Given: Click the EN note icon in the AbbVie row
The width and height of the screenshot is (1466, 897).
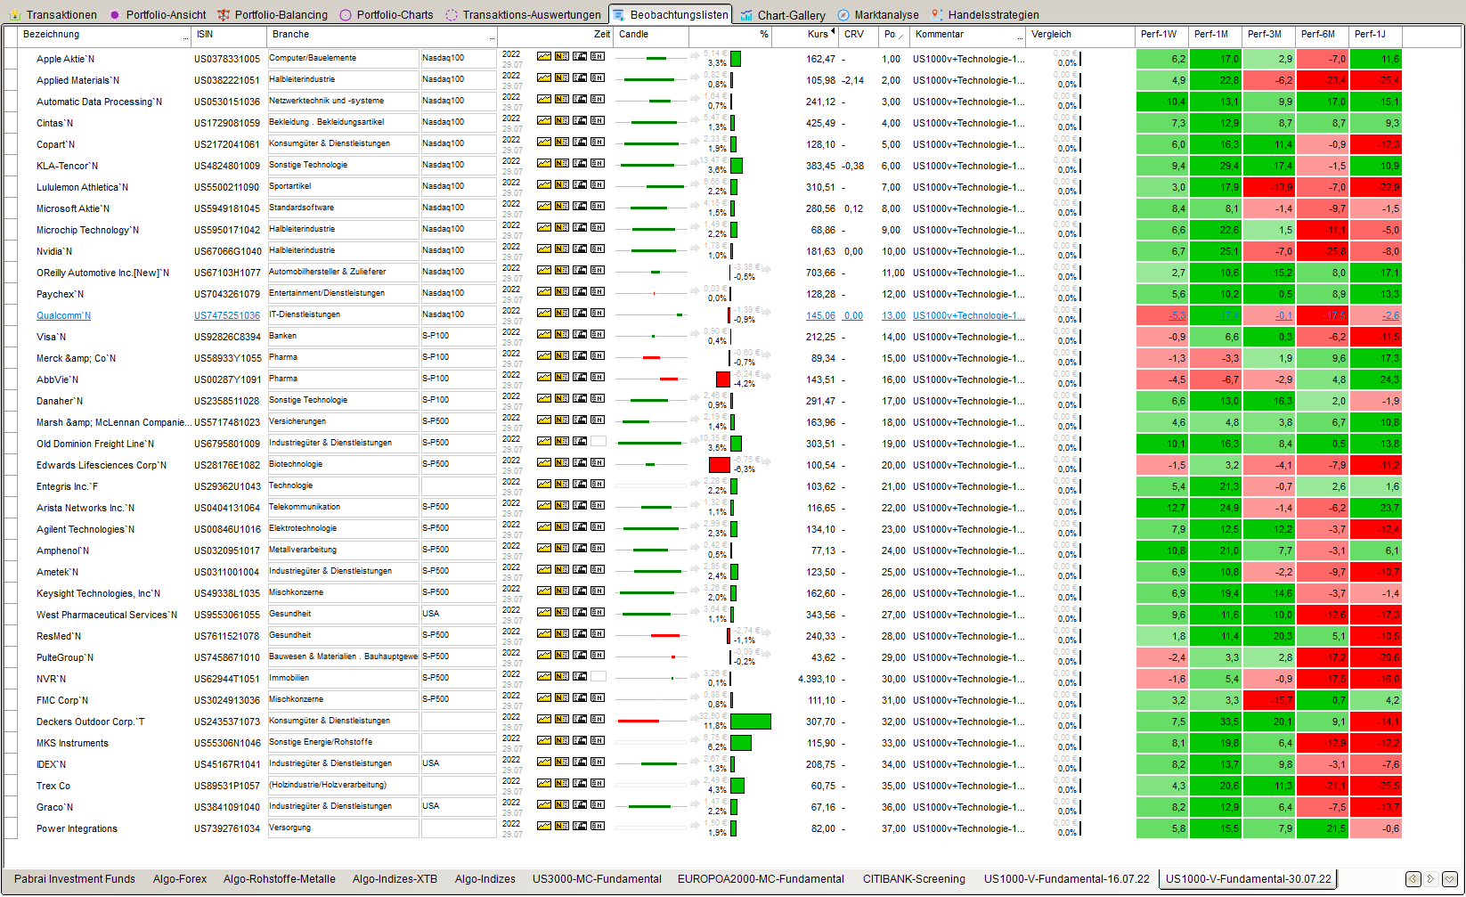Looking at the screenshot, I should pyautogui.click(x=598, y=377).
